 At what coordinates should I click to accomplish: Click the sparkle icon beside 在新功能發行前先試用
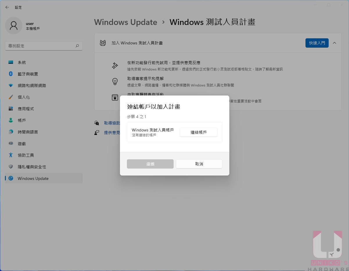[x=115, y=66]
